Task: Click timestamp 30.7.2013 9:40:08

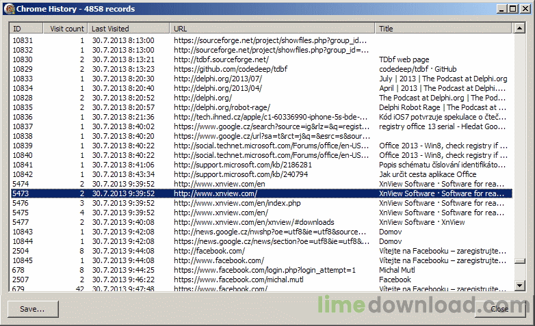Action: coord(123,222)
